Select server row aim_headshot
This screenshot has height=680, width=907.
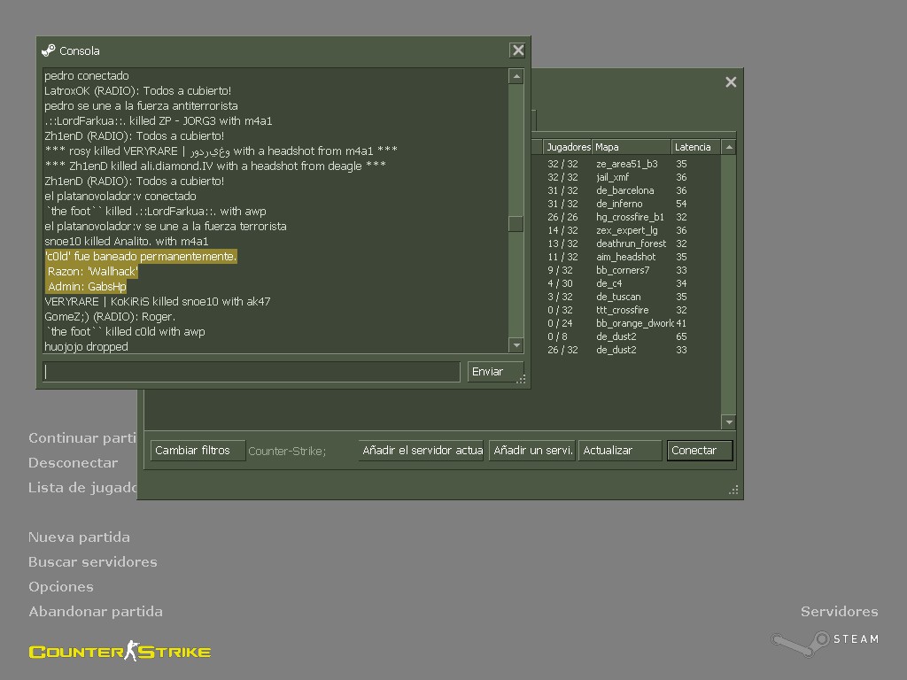626,258
